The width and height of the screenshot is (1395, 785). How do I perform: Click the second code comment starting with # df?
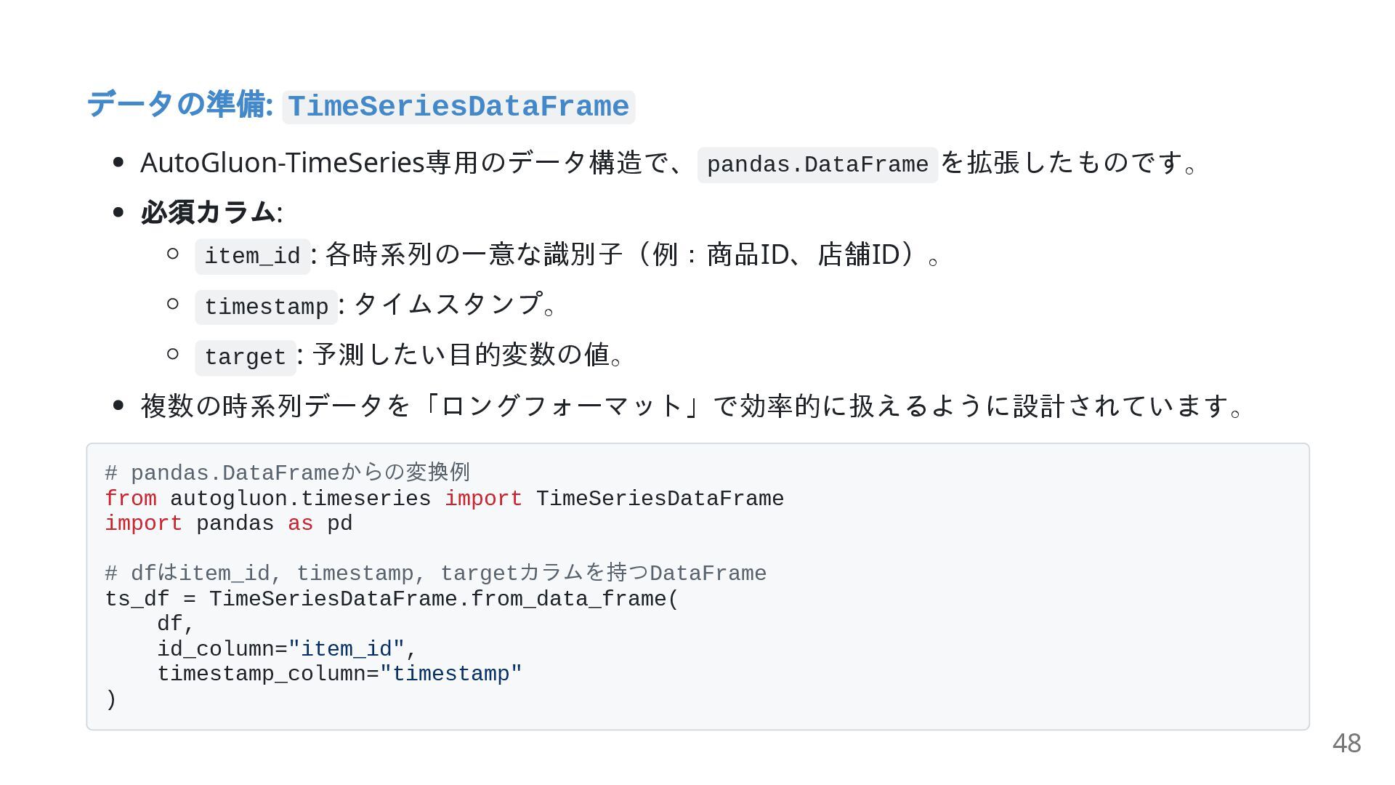[436, 573]
